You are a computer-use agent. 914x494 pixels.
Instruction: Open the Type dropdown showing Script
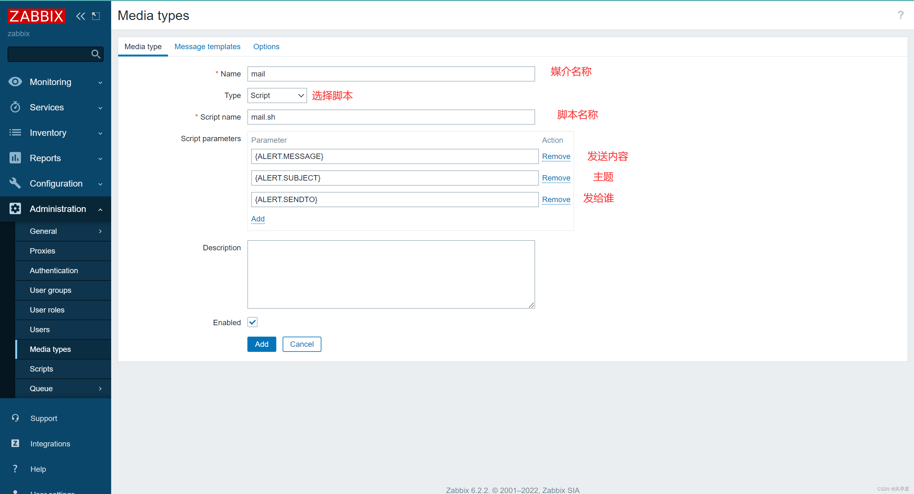point(277,95)
